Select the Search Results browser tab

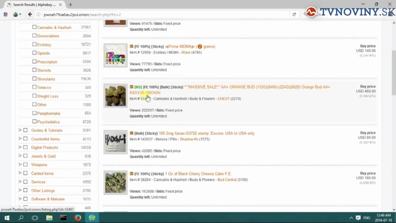coord(34,5)
